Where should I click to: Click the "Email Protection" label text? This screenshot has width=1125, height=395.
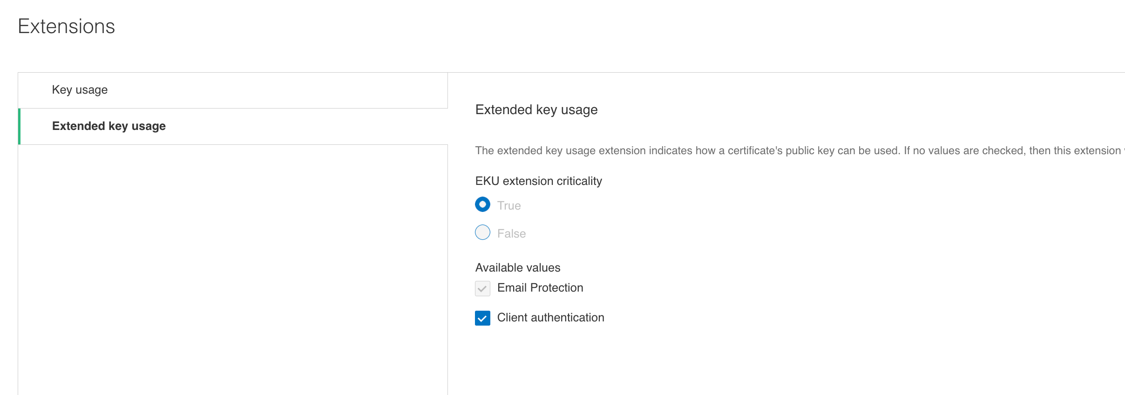coord(540,288)
